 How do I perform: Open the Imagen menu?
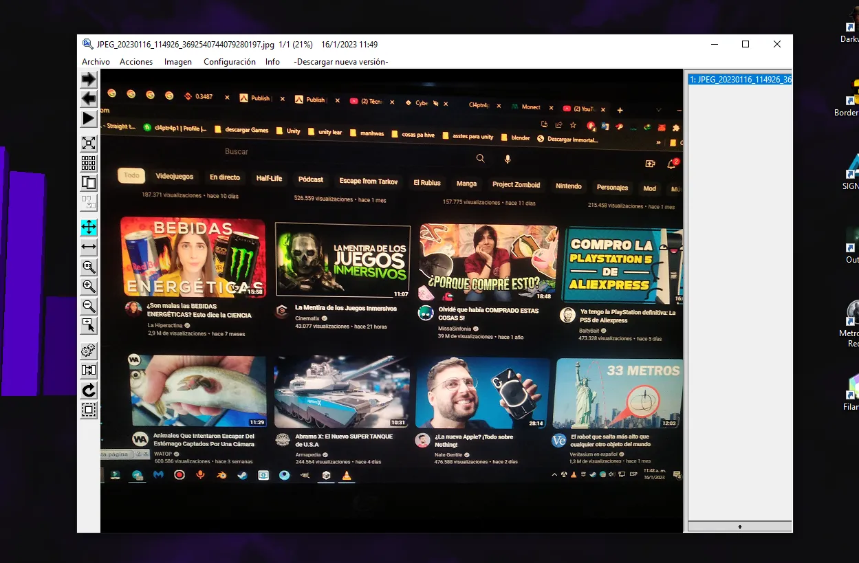[178, 62]
